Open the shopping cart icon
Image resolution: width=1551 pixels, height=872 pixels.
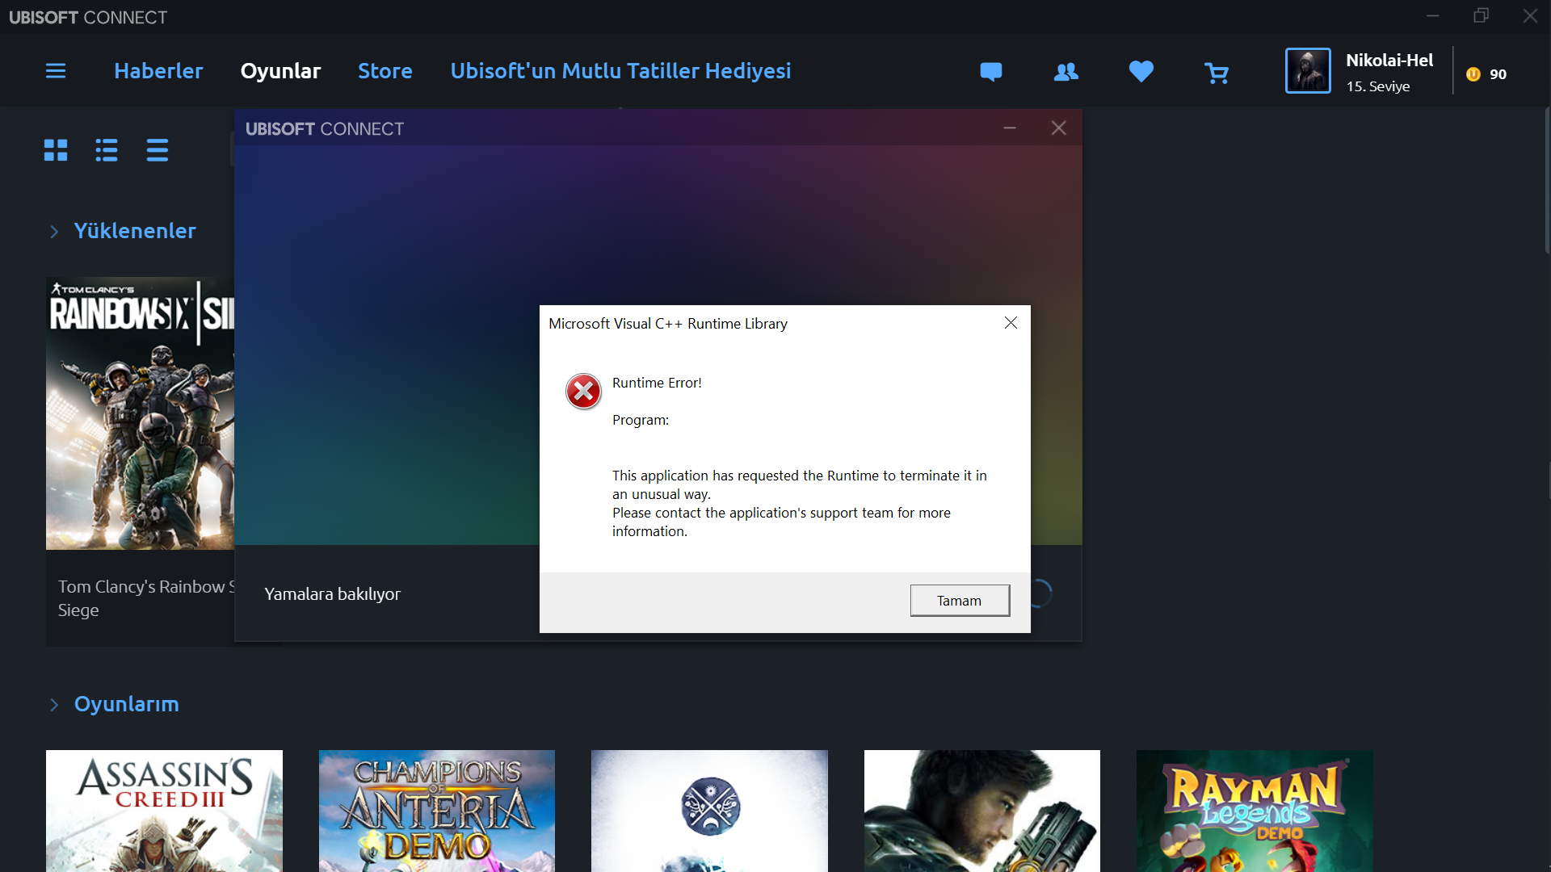[1216, 73]
